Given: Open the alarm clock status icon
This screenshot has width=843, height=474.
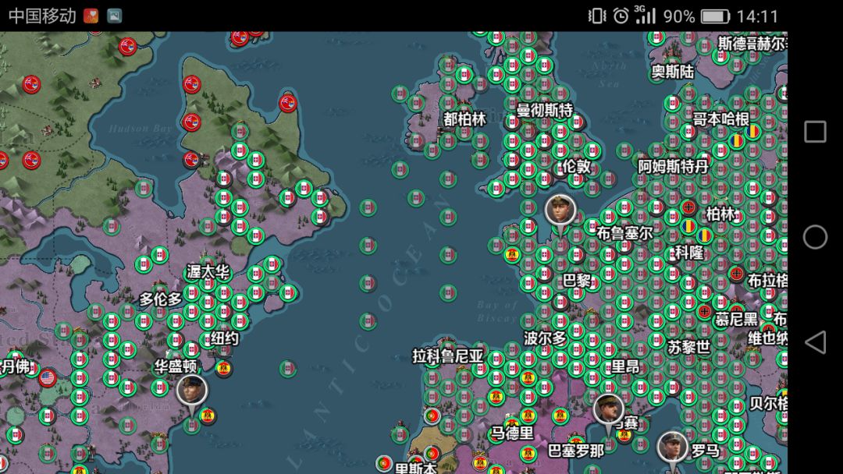Looking at the screenshot, I should pyautogui.click(x=621, y=16).
